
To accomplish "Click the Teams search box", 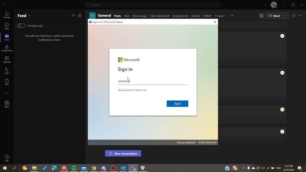I will pyautogui.click(x=153, y=5).
